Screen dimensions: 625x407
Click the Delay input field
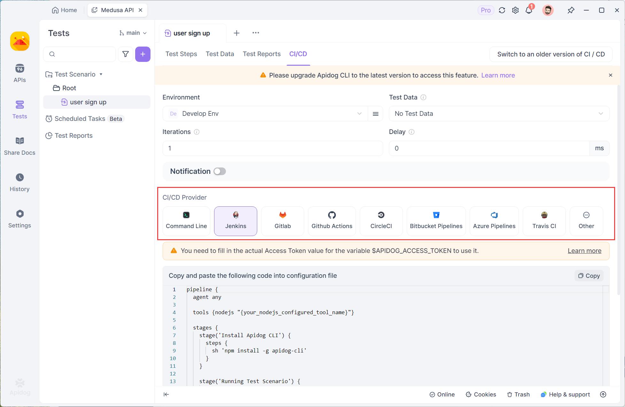click(489, 148)
